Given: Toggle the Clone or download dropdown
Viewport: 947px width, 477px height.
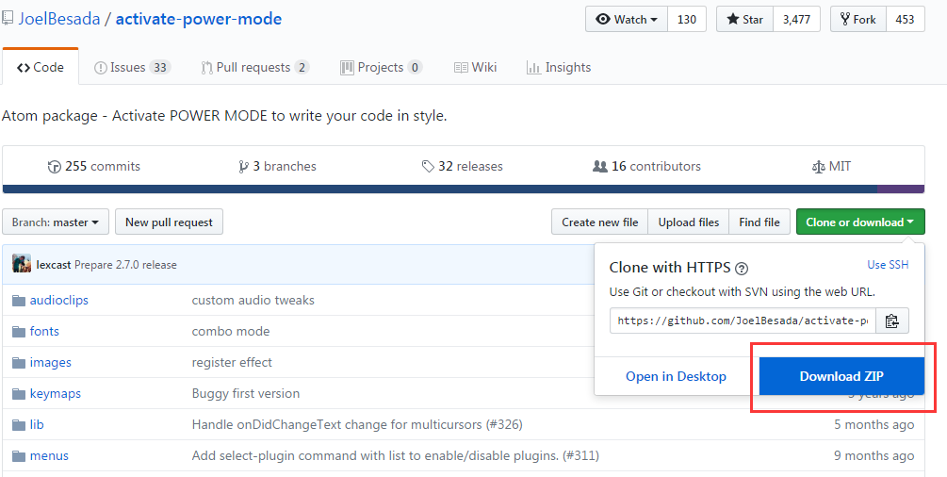Looking at the screenshot, I should click(x=860, y=222).
